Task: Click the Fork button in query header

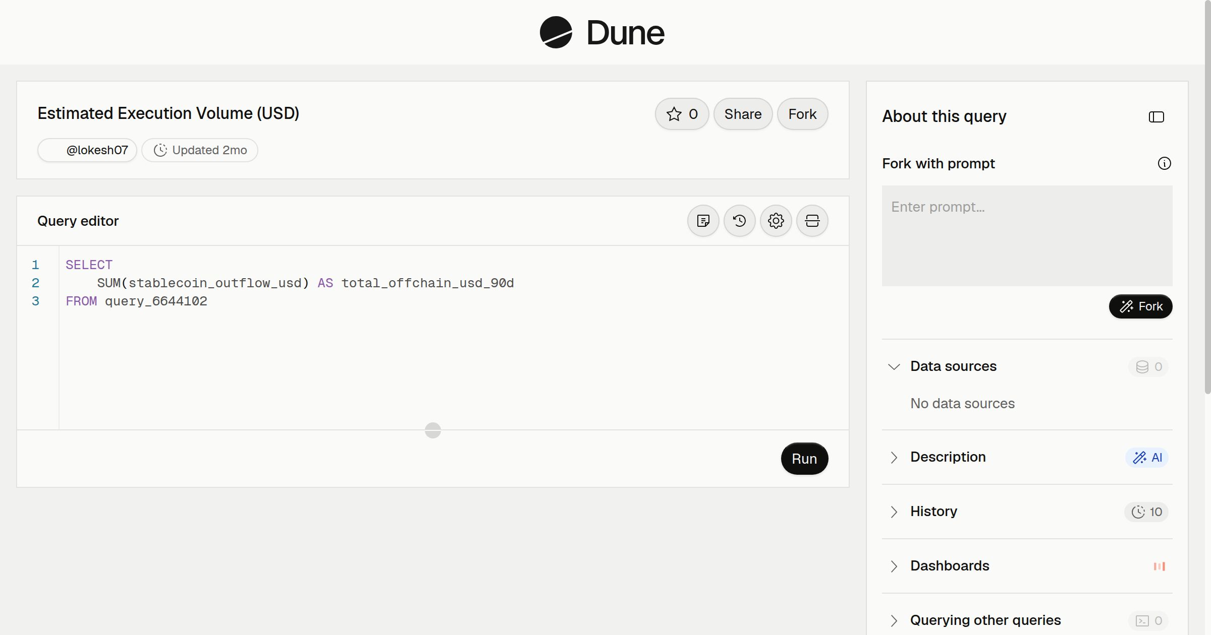Action: click(802, 114)
